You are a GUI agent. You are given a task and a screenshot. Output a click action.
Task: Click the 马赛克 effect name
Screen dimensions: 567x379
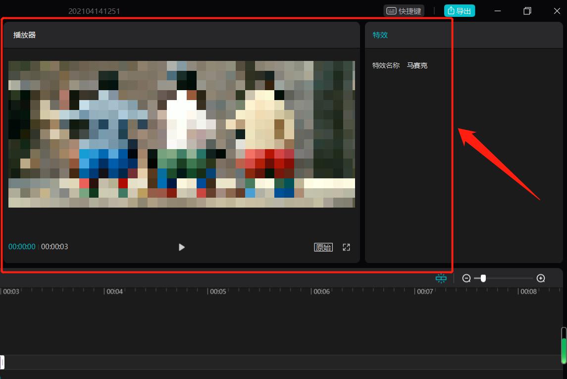(417, 65)
